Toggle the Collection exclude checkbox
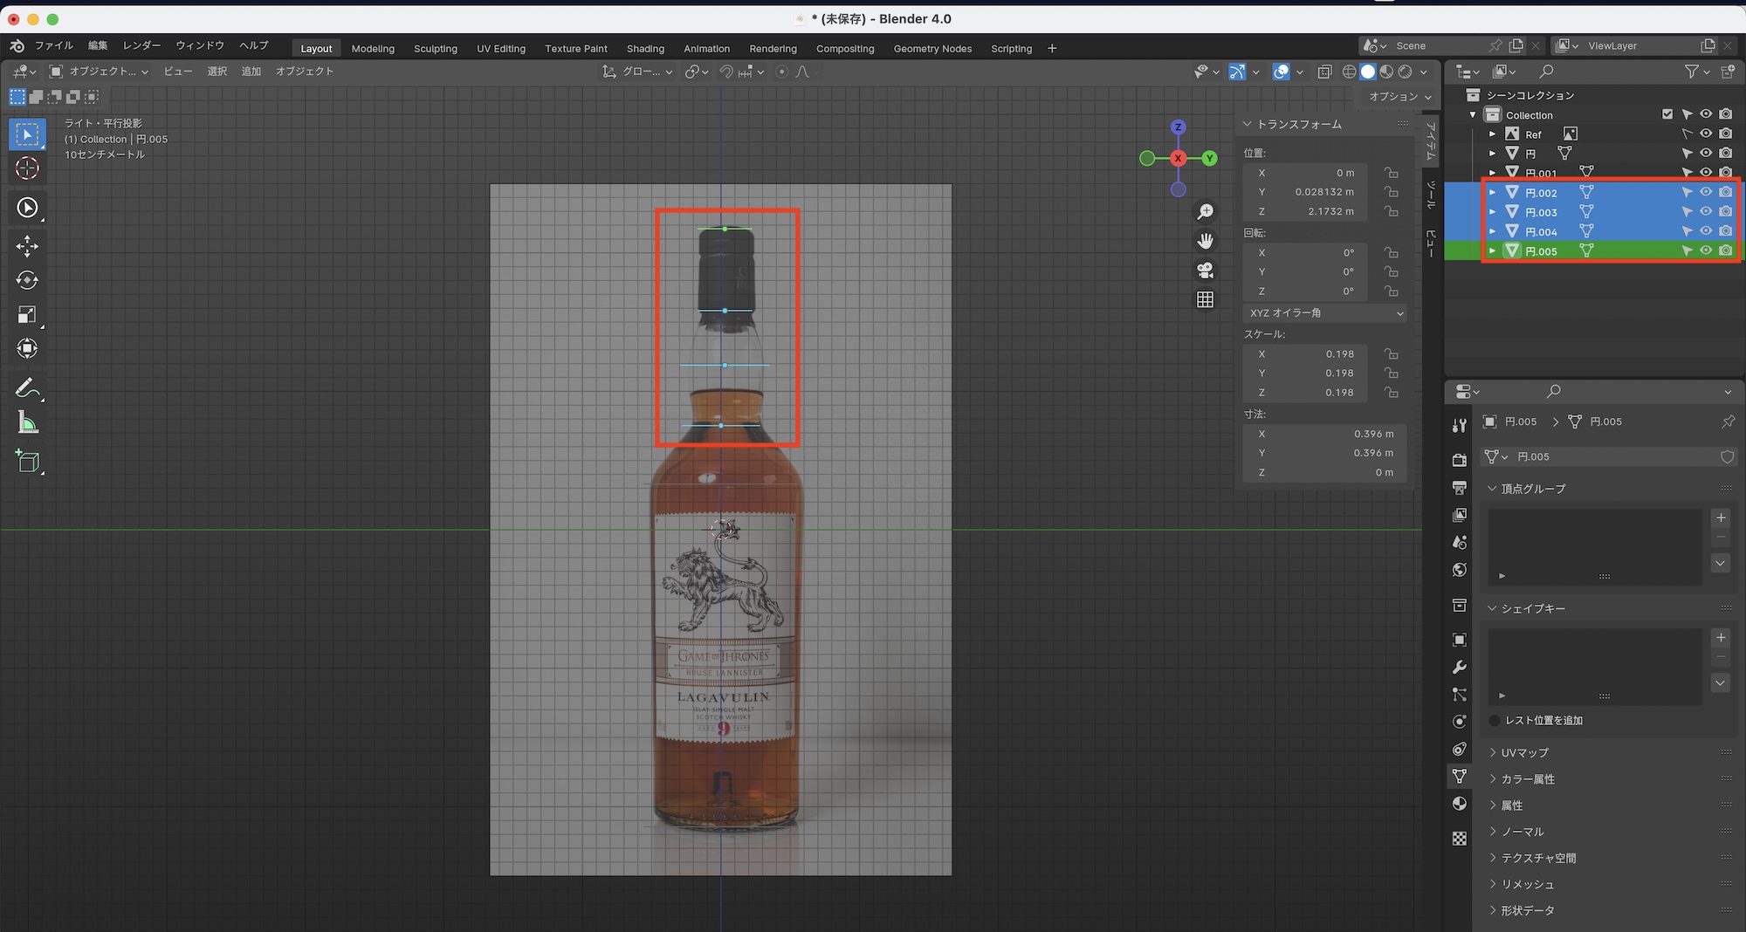 (1667, 114)
